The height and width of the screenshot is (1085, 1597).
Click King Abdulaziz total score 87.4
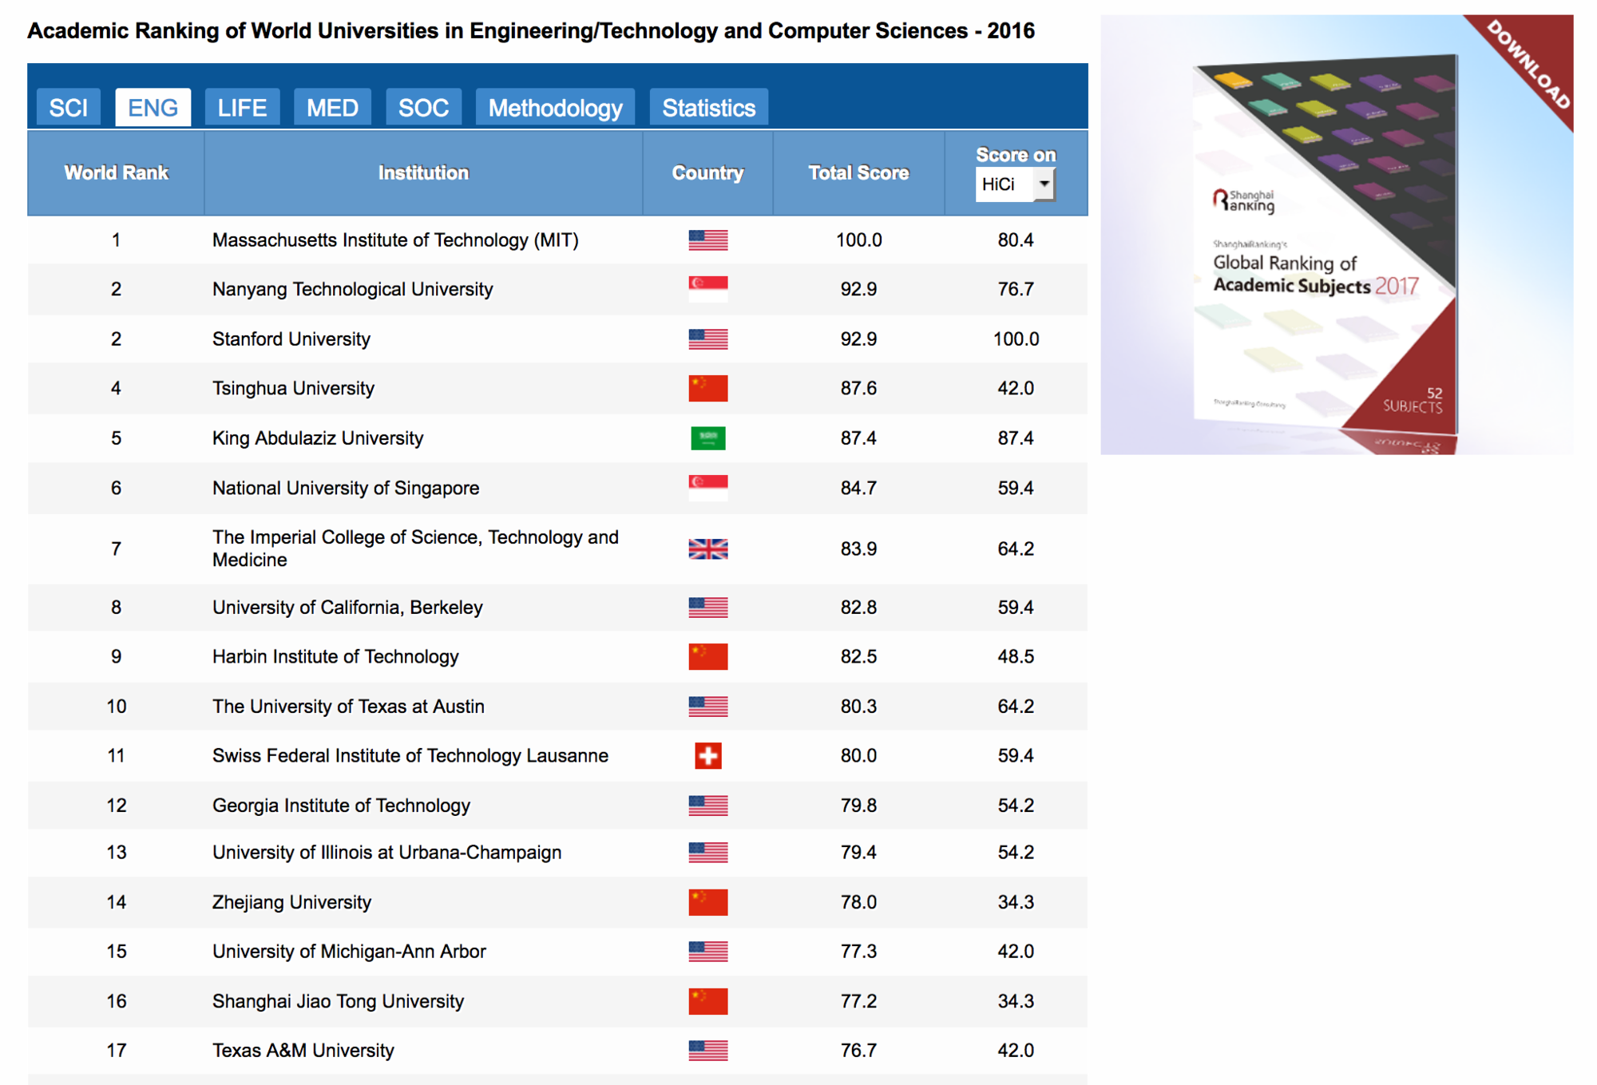pos(858,438)
